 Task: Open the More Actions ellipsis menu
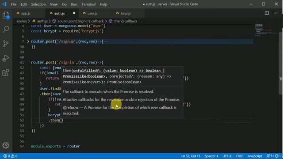[275, 13]
